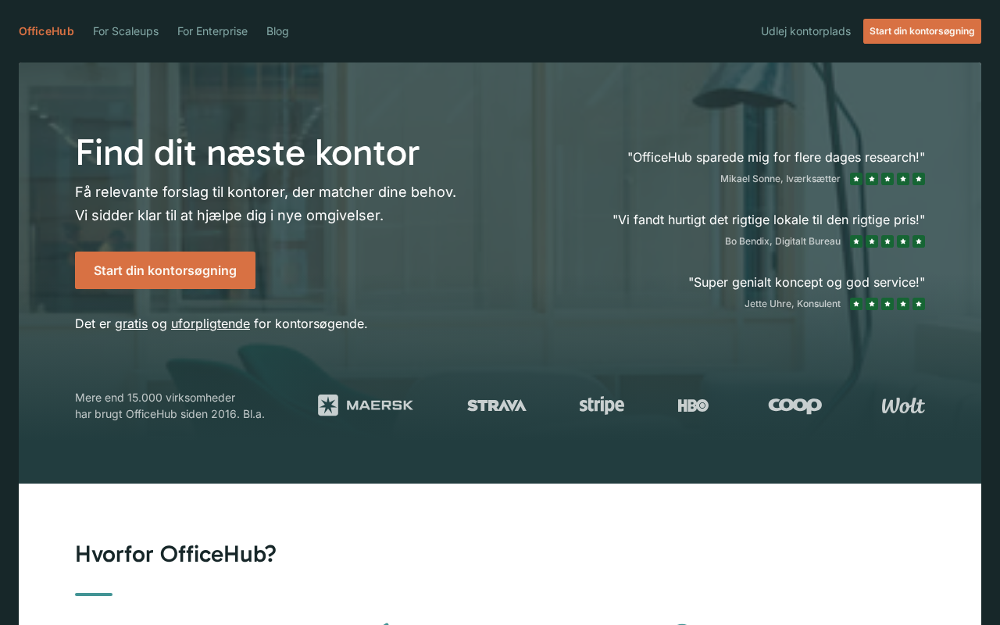1000x625 pixels.
Task: Click Bo Bendix's five-star rating
Action: [887, 241]
